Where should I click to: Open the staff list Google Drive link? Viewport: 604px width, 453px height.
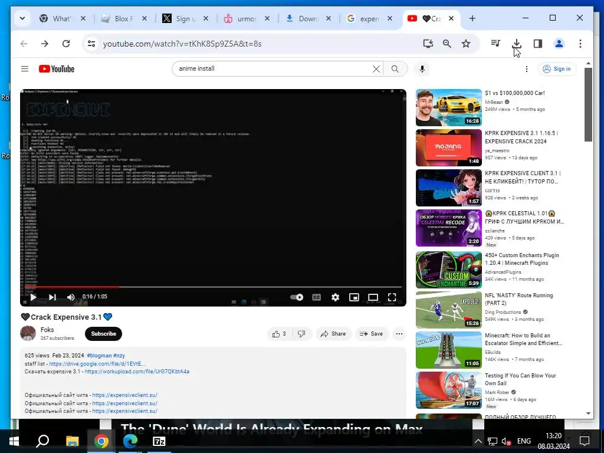97,363
